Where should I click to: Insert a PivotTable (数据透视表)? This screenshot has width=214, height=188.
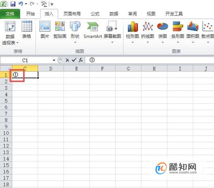10,33
